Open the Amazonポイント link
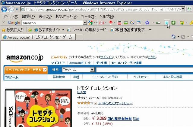The height and width of the screenshot is (127, 193). 80,63
